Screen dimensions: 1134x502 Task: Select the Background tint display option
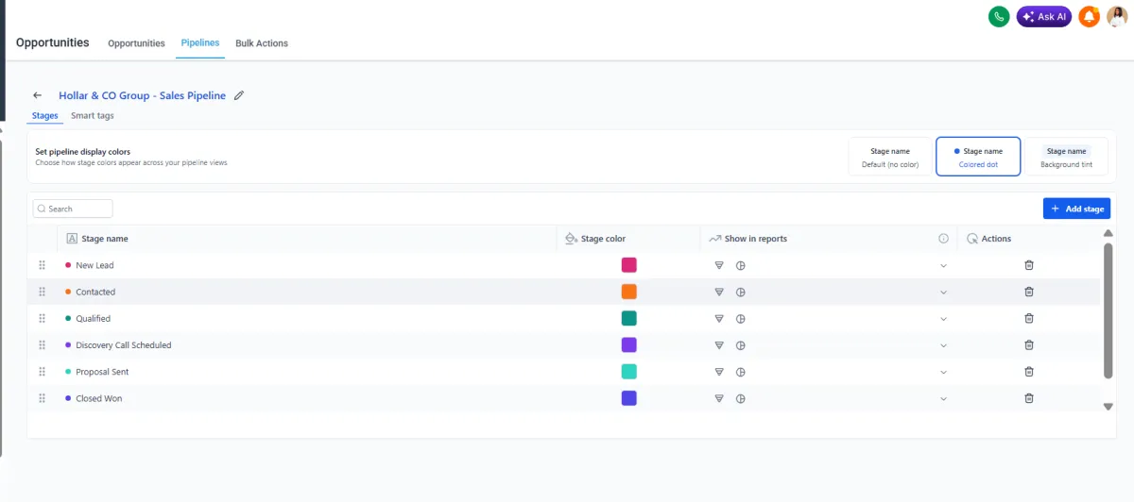(x=1066, y=157)
